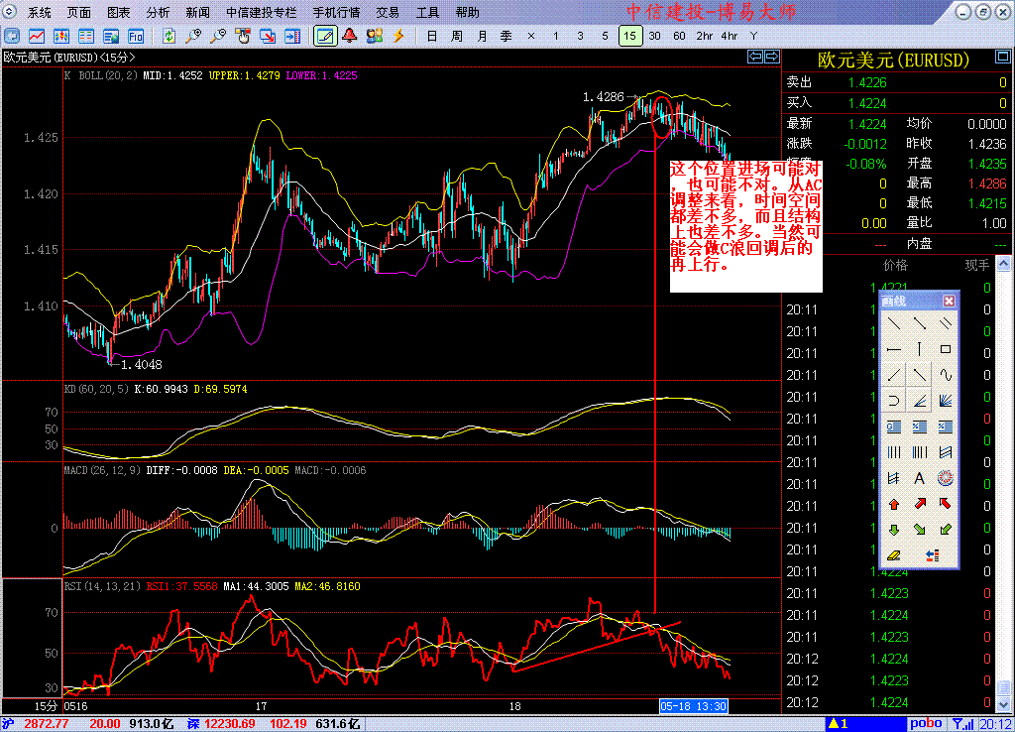Click the chart next right arrow button

pos(772,57)
